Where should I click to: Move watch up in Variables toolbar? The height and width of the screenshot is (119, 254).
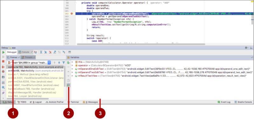coord(68,71)
